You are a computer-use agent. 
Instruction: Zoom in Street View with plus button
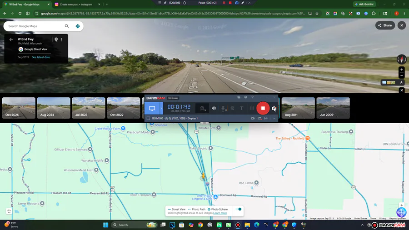(402, 70)
